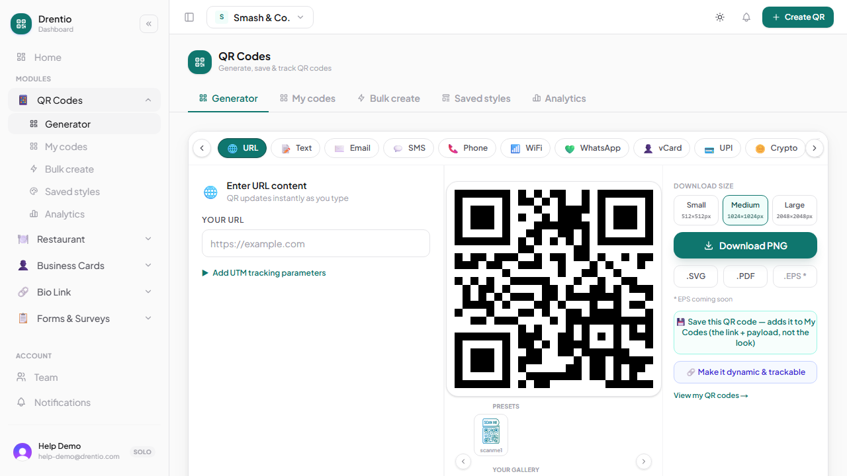Viewport: 847px width, 476px height.
Task: Open Analytics in the sidebar
Action: click(x=84, y=214)
